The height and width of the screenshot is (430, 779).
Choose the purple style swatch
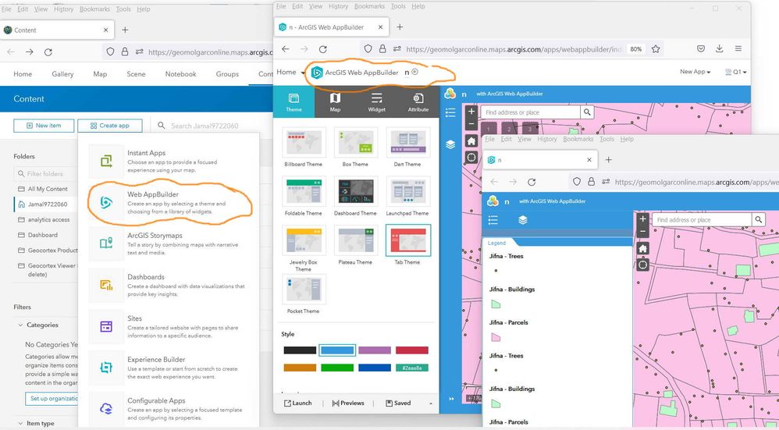375,350
